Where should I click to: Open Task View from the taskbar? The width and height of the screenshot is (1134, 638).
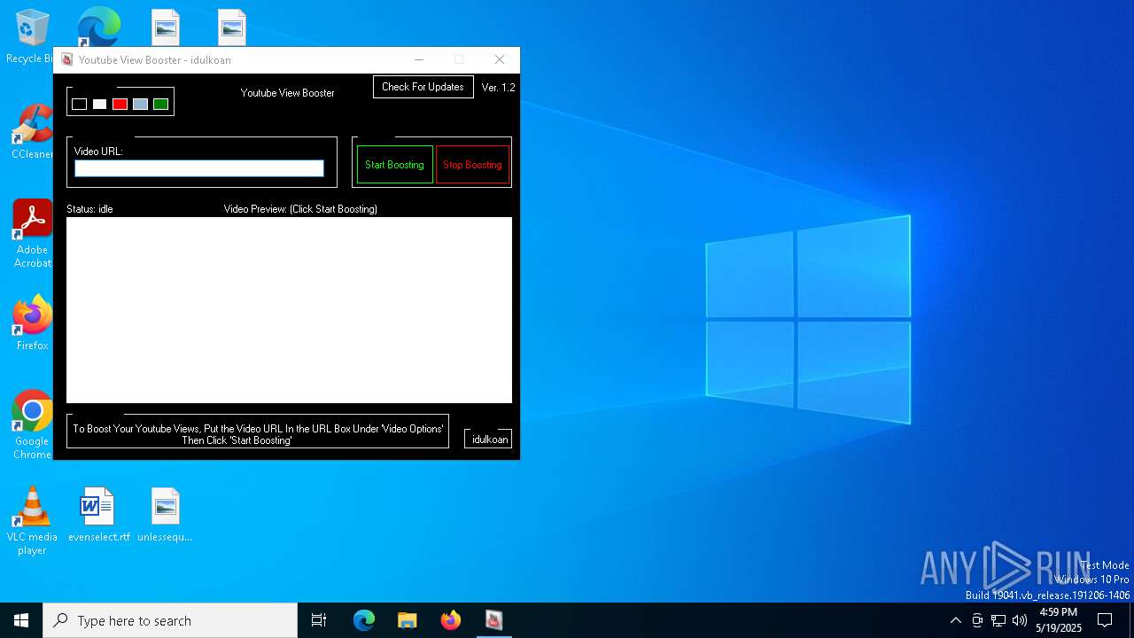[319, 620]
